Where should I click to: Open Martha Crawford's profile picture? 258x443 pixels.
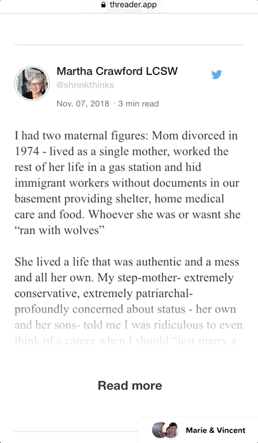point(32,83)
